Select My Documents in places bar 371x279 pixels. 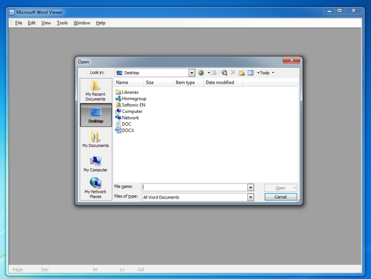tap(96, 139)
